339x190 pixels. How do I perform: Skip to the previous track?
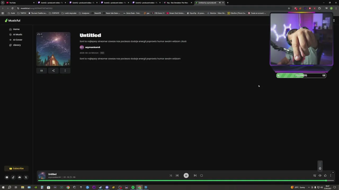pos(177,175)
